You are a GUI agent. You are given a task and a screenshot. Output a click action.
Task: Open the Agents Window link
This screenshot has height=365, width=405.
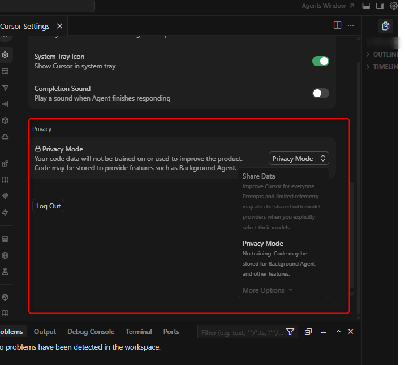tap(328, 6)
